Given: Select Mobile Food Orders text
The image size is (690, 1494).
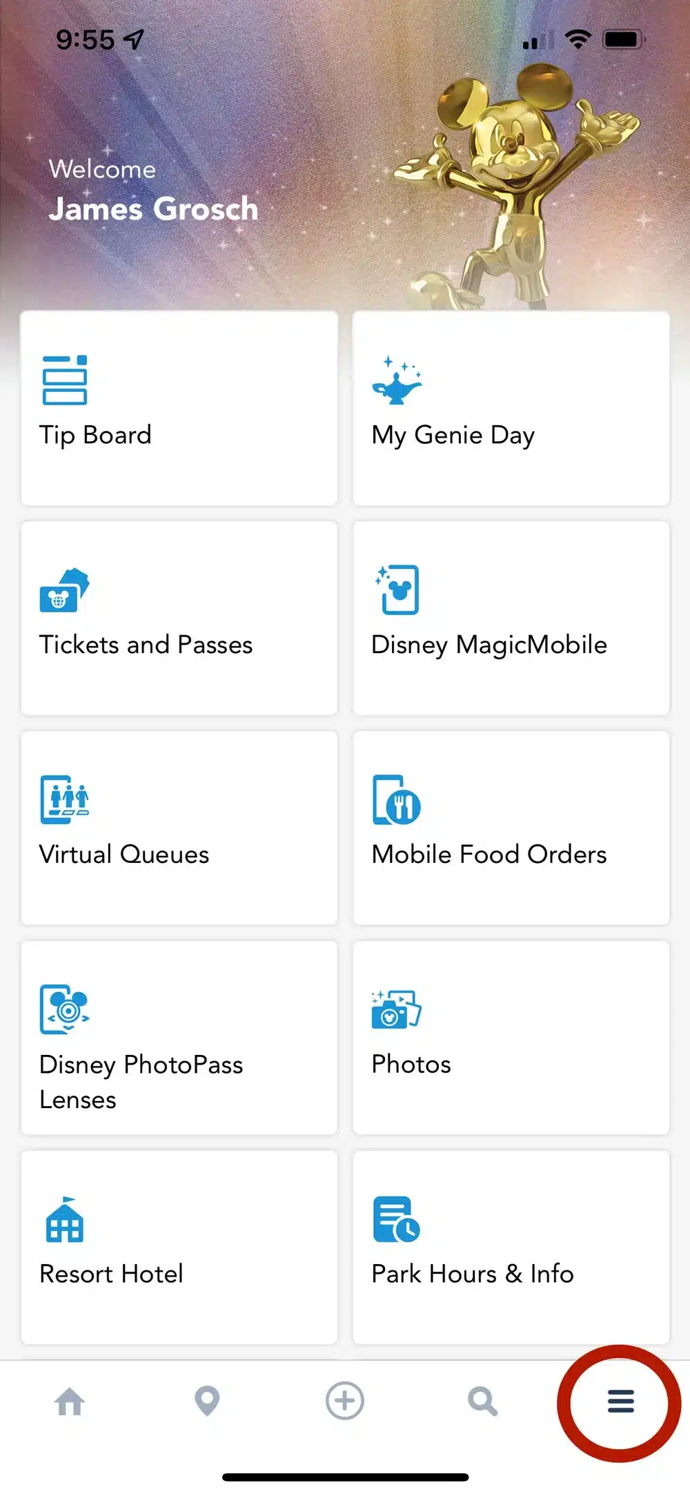Looking at the screenshot, I should (x=489, y=855).
